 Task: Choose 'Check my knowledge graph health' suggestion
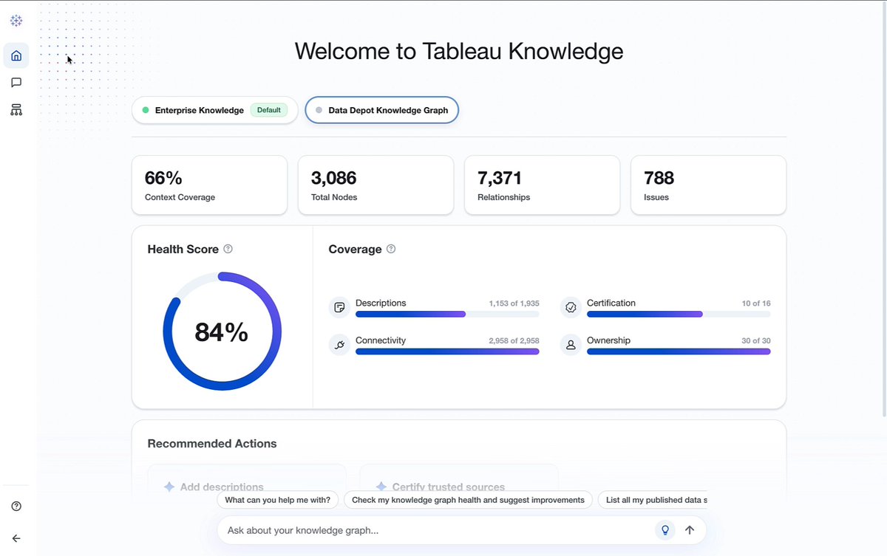468,500
